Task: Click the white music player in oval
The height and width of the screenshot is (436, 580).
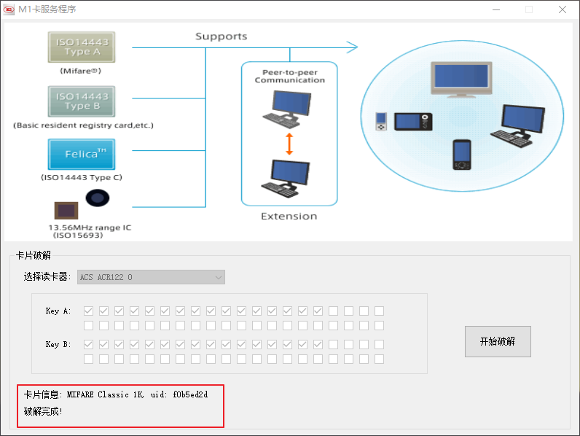Action: [x=380, y=122]
